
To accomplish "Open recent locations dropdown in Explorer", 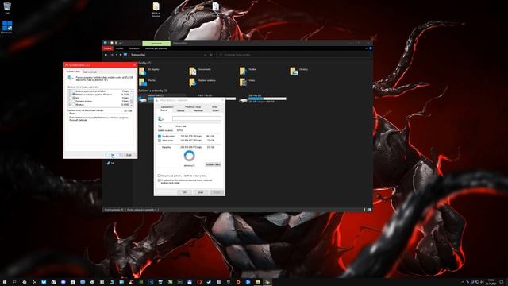I will coord(117,55).
